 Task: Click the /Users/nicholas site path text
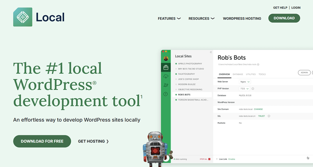237,64
